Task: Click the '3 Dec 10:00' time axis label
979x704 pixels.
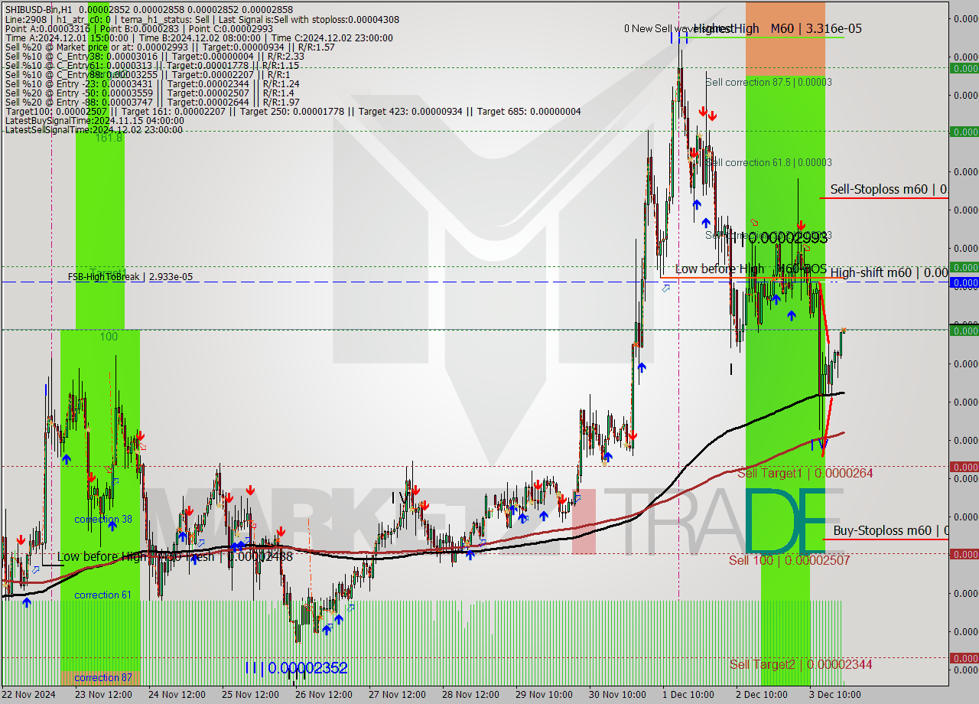Action: [x=835, y=694]
